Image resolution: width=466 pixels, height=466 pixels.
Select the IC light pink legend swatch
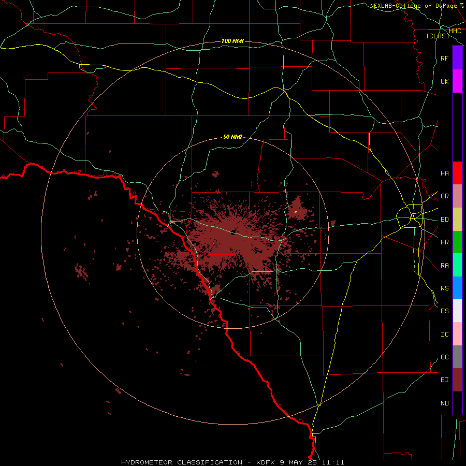coord(457,334)
